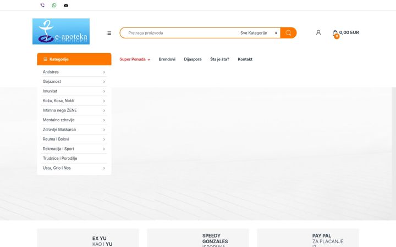Expand the Mentalno zdravlje chevron
Image resolution: width=396 pixels, height=247 pixels.
pyautogui.click(x=104, y=120)
